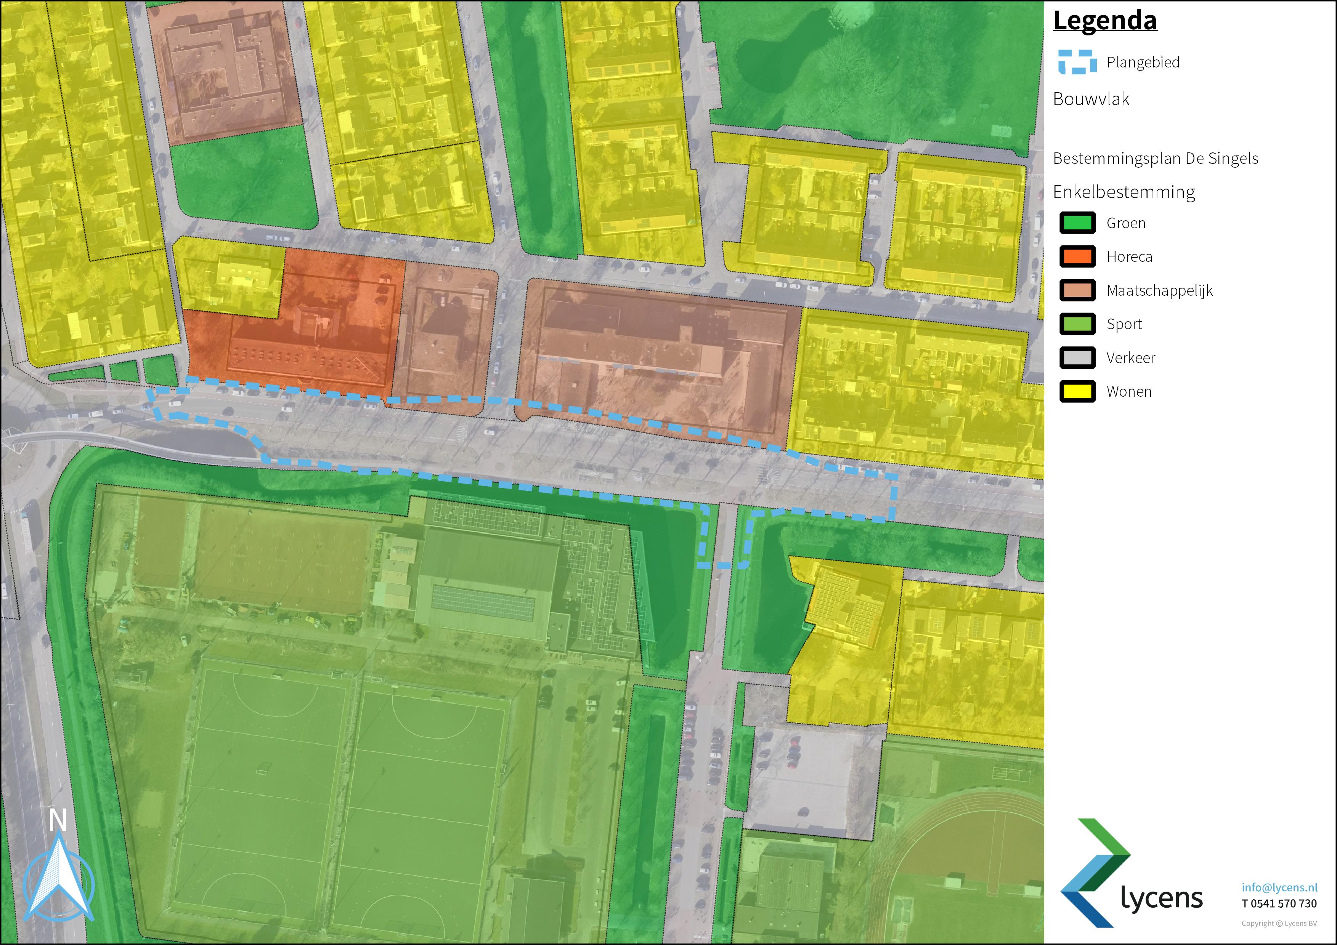Click 'Bestemmingsplan De Singels' text
This screenshot has width=1337, height=945.
click(x=1155, y=158)
